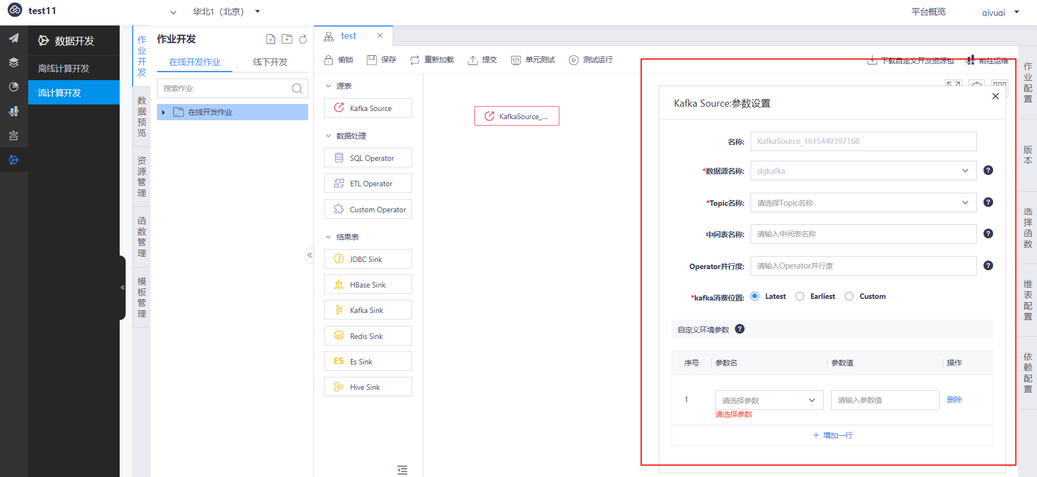This screenshot has width=1037, height=477.
Task: Run 单元测试 unit test
Action: click(x=533, y=60)
